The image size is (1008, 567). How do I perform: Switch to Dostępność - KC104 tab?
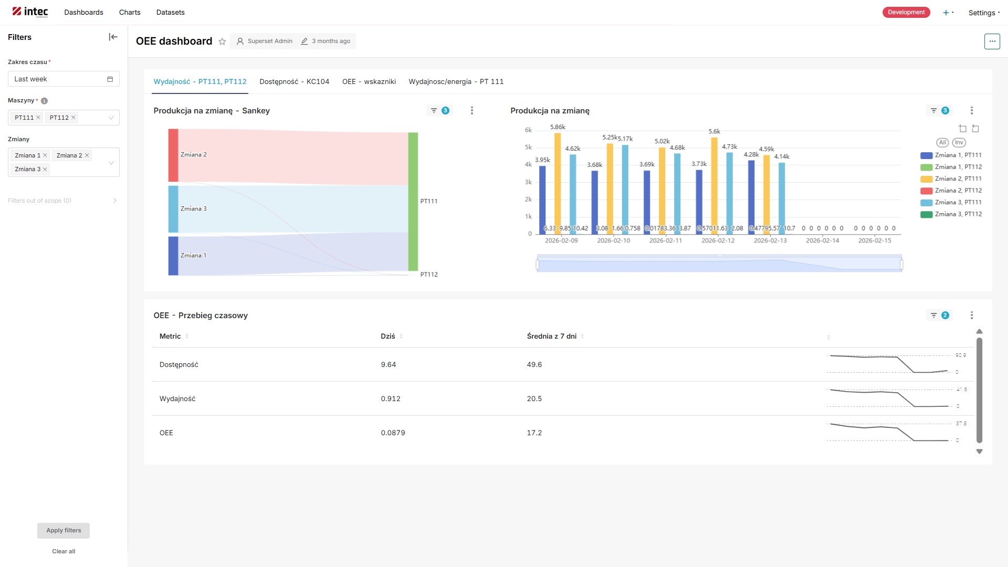point(294,82)
